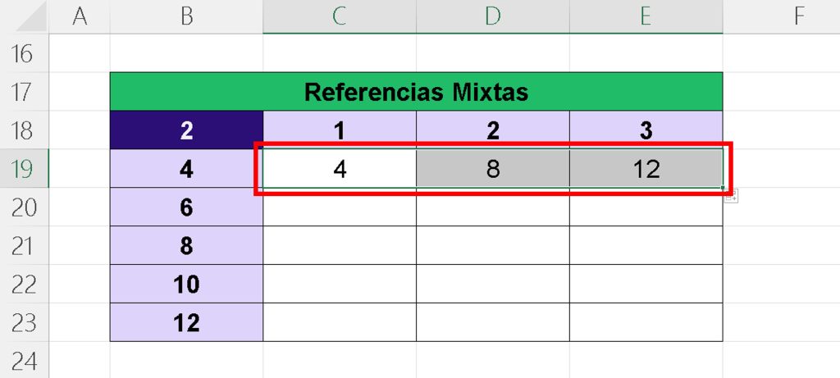
Task: Select column F header
Action: (x=782, y=16)
